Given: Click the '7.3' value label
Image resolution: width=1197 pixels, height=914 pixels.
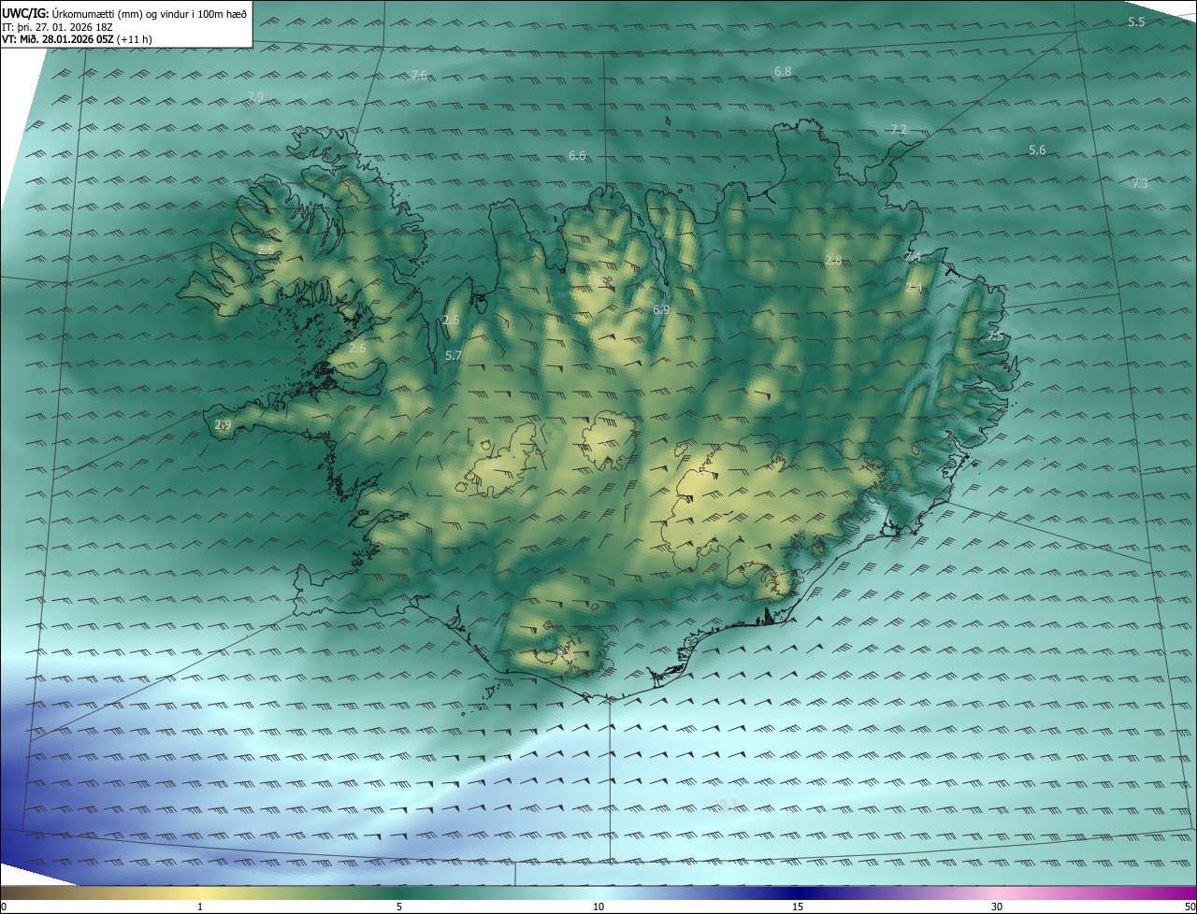Looking at the screenshot, I should click(1139, 183).
